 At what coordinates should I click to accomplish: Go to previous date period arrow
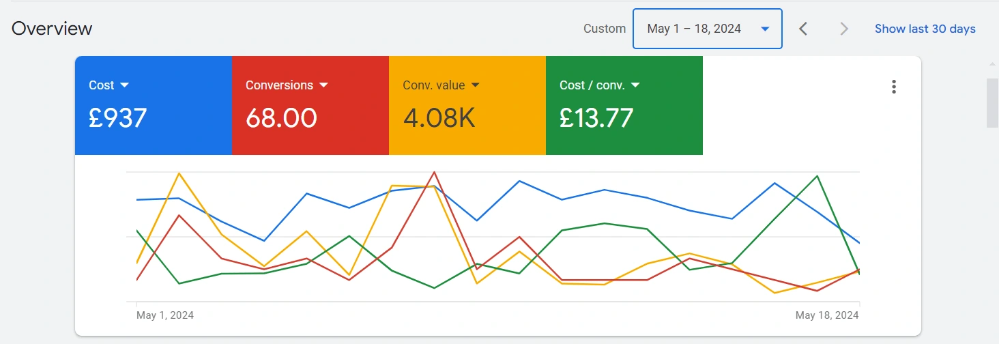point(803,29)
